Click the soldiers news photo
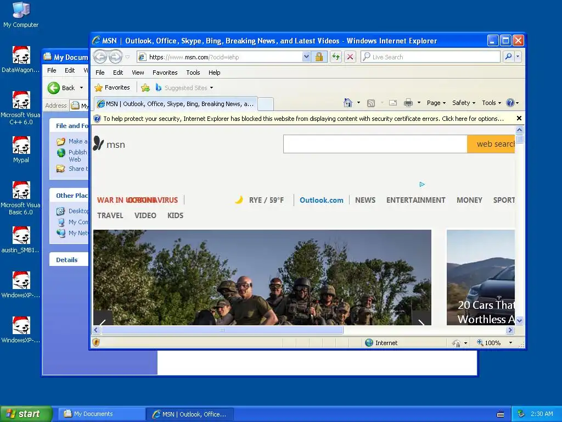Viewport: 562px width, 422px height. 262,277
